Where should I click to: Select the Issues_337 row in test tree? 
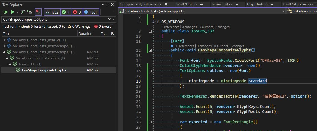point(59,64)
